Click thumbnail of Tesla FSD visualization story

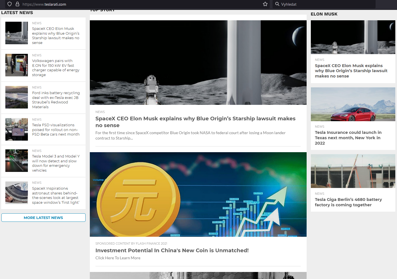click(x=17, y=129)
